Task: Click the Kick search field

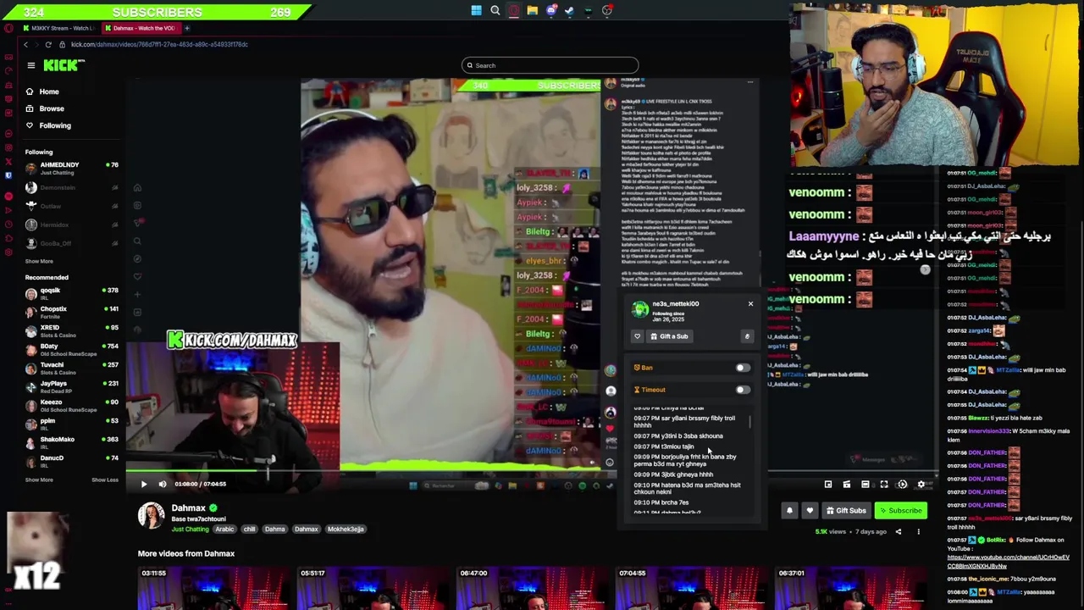Action: pyautogui.click(x=550, y=65)
